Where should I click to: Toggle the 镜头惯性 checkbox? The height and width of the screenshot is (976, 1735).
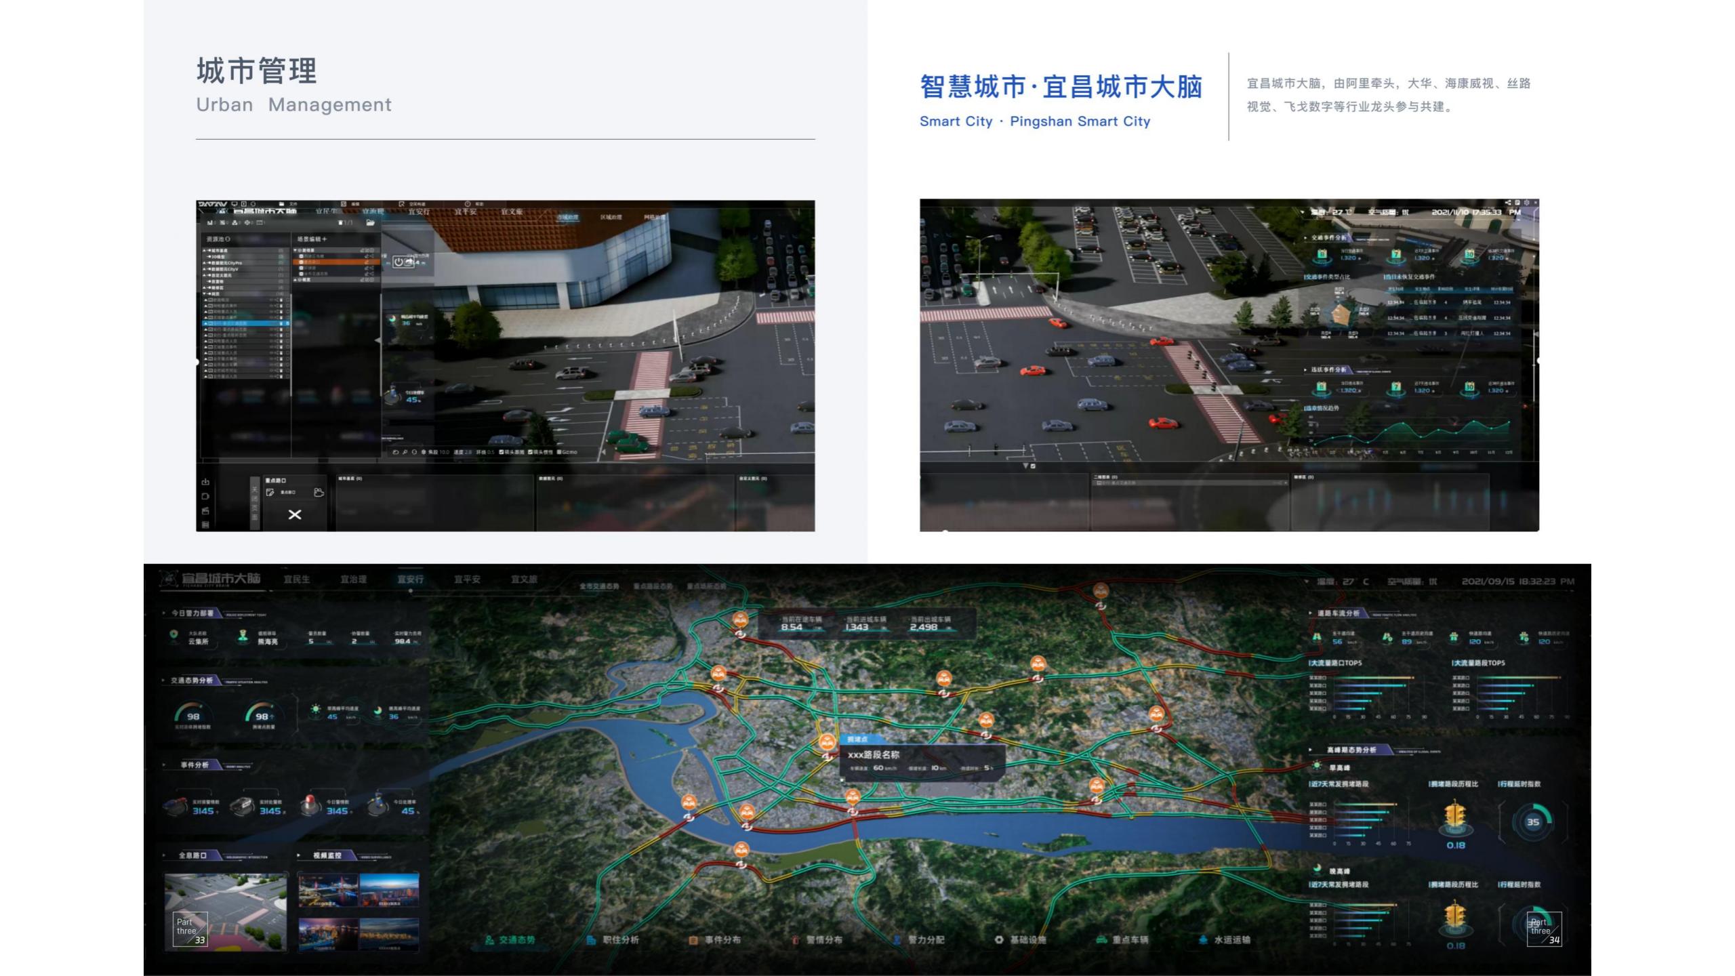tap(530, 452)
